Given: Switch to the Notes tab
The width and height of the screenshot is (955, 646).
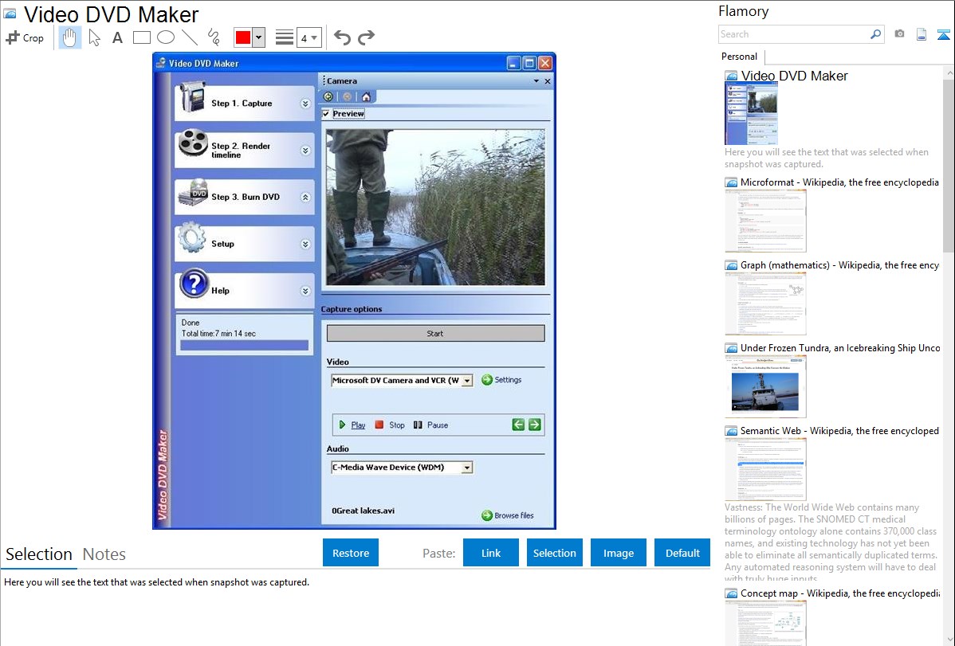Looking at the screenshot, I should 104,554.
